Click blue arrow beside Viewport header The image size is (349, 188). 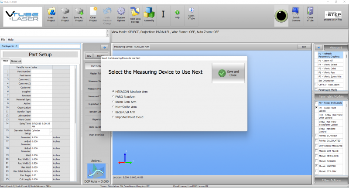coord(319,48)
